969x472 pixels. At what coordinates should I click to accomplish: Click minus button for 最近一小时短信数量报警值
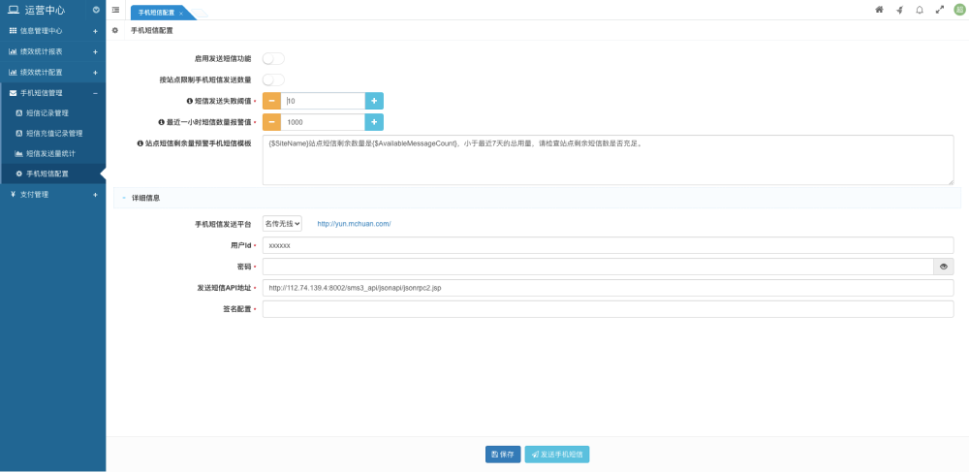(x=272, y=122)
